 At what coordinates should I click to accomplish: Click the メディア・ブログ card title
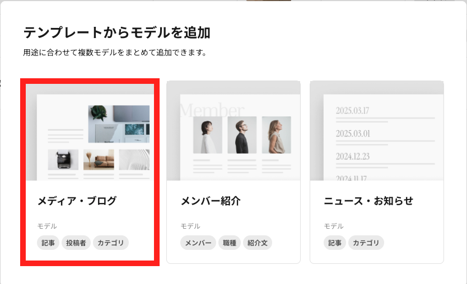[77, 201]
